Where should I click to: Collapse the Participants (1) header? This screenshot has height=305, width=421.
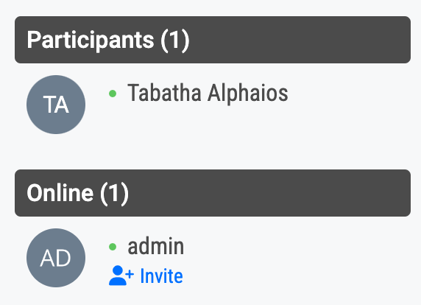coord(213,40)
